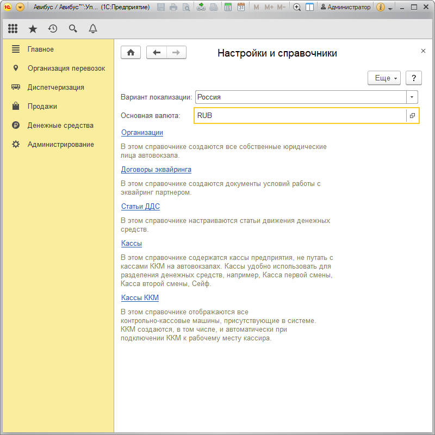Image resolution: width=435 pixels, height=435 pixels.
Task: Open the sections menu grid icon
Action: [13, 29]
